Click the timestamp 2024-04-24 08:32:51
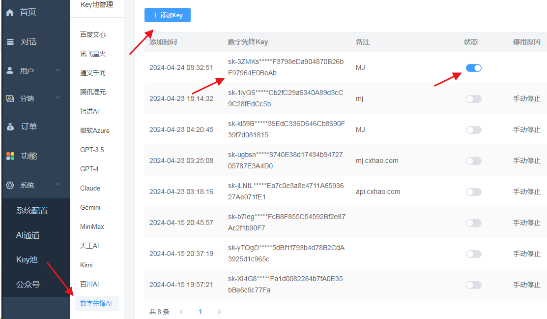This screenshot has width=547, height=319. (181, 68)
